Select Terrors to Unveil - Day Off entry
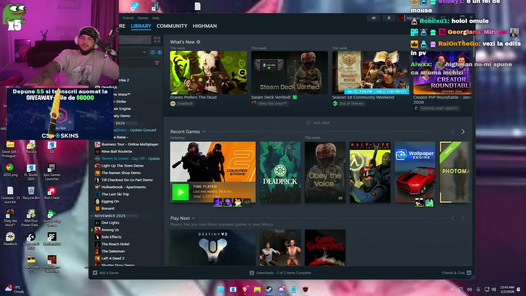Screen dimensions: 526x296 pos(127,159)
